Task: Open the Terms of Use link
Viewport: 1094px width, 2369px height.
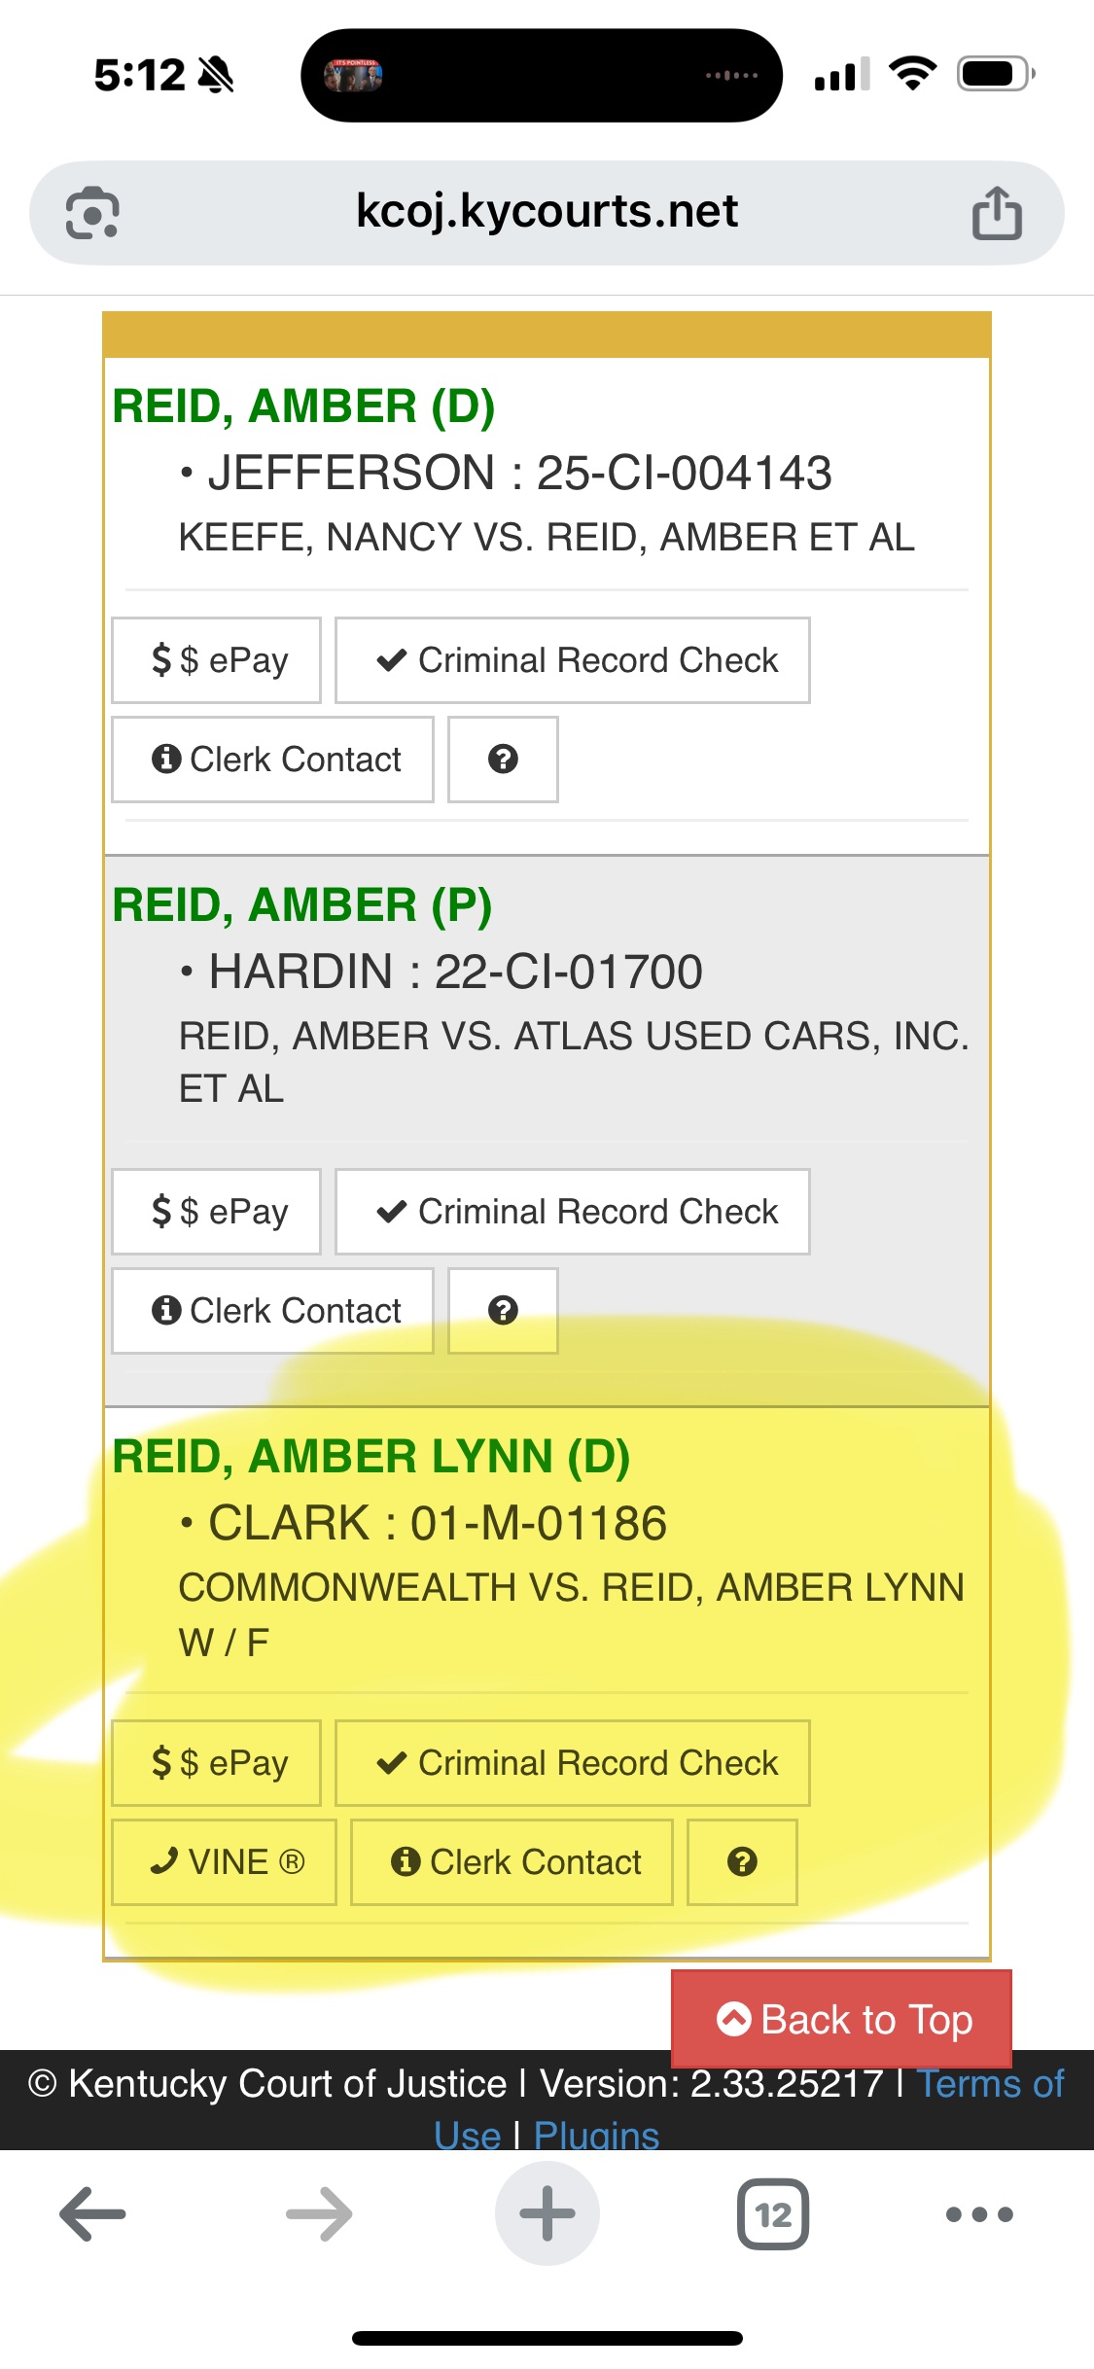Action: pos(990,2084)
